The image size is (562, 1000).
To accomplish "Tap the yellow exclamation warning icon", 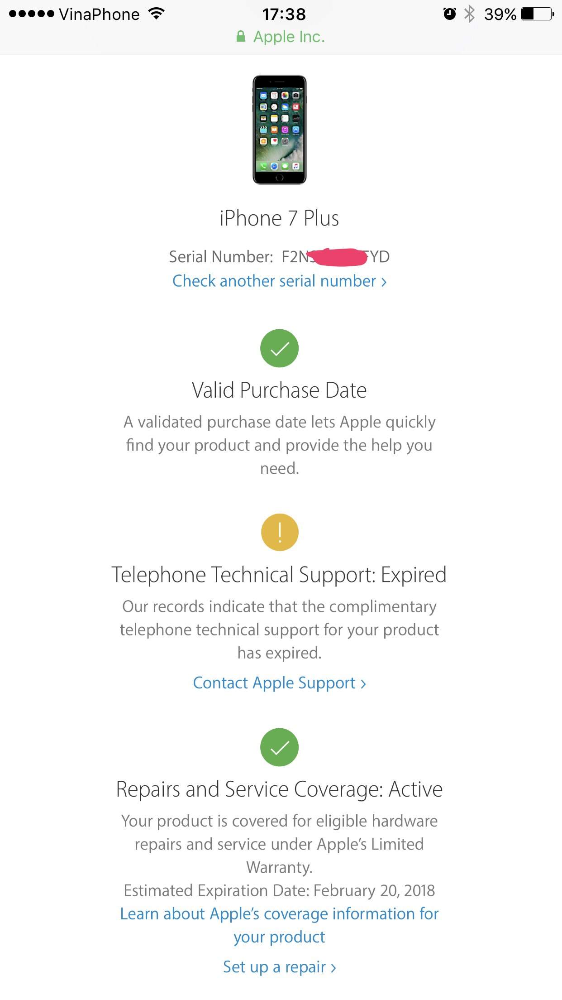I will click(280, 532).
